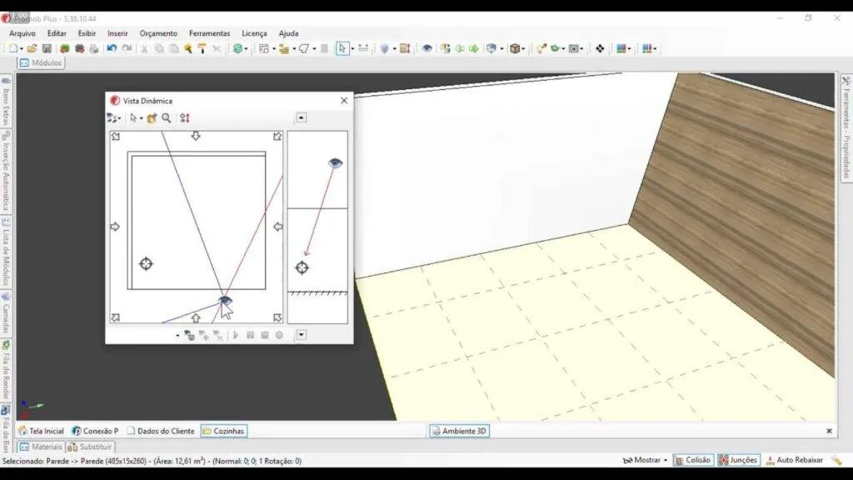Click the green budget dollar icon
The width and height of the screenshot is (853, 480).
(237, 48)
